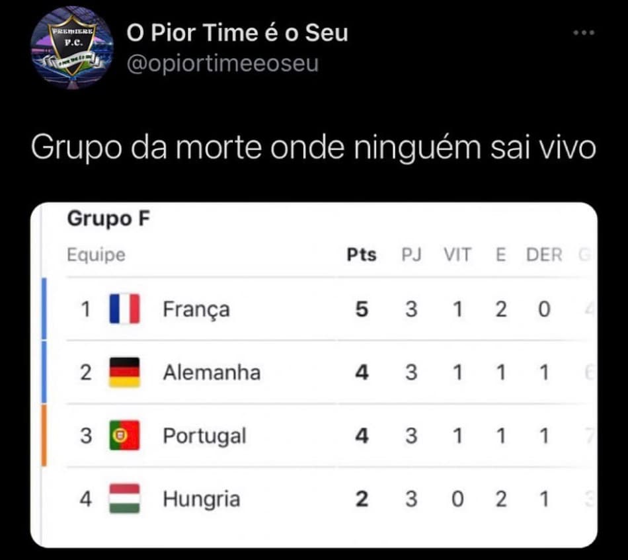
Task: Click the Germany flag icon
Action: click(x=124, y=372)
